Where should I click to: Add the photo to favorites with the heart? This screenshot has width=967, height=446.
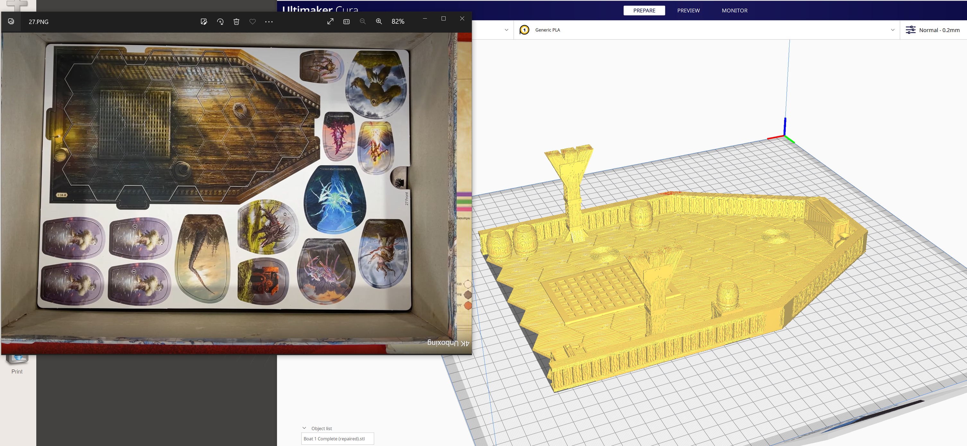tap(253, 22)
